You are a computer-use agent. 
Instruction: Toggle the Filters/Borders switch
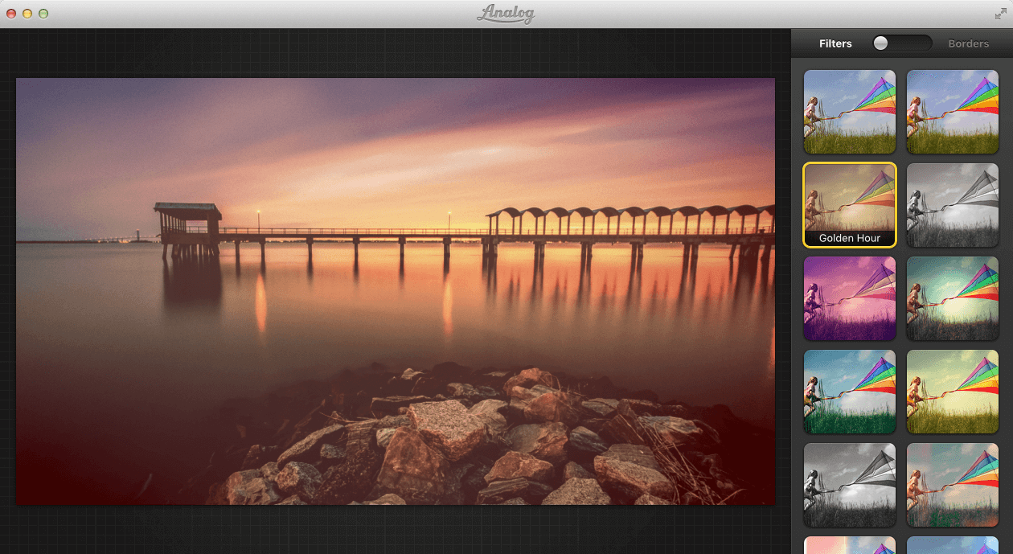902,43
